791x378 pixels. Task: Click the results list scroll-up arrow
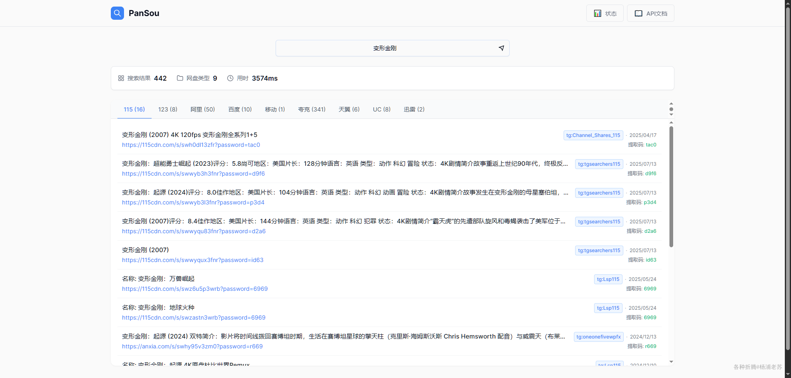(671, 123)
